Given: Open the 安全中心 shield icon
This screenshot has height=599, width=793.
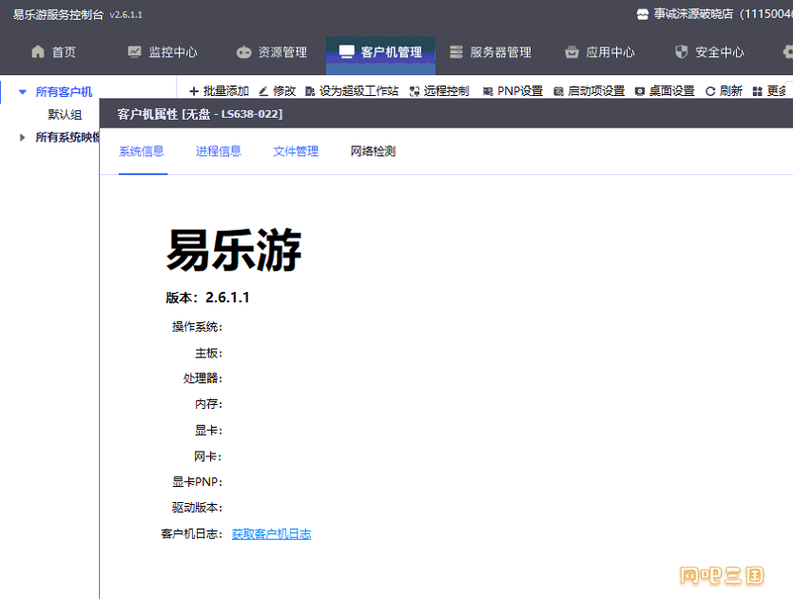Looking at the screenshot, I should pos(681,51).
